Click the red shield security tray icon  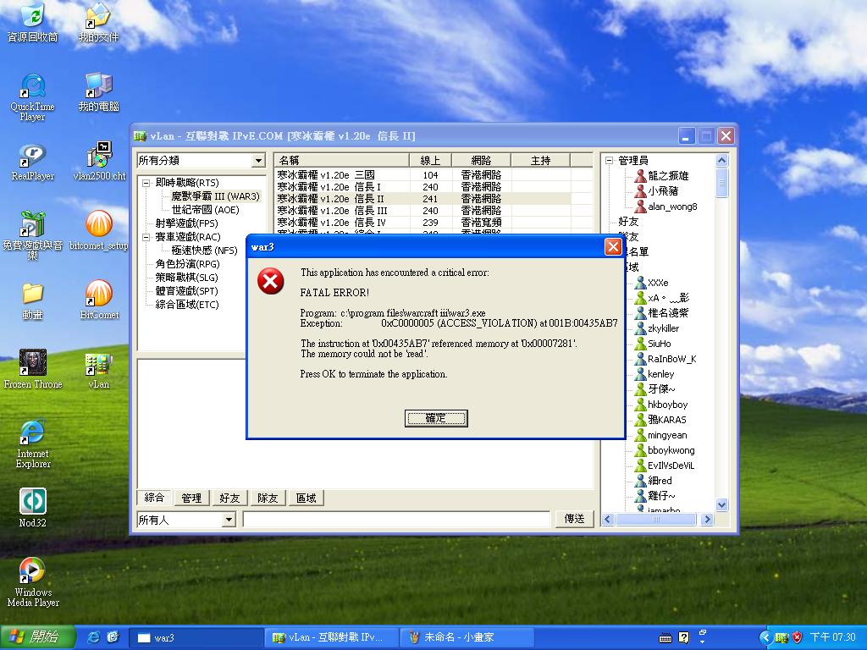point(798,638)
